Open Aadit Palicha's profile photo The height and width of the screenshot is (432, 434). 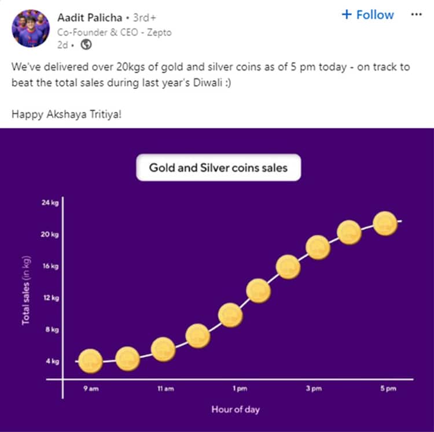[x=30, y=28]
